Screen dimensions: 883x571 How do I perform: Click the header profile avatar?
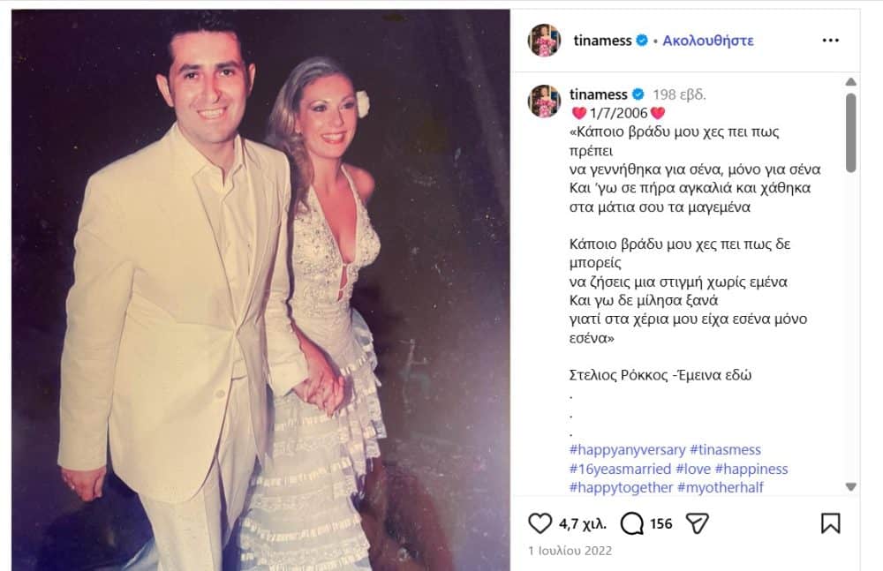tap(544, 41)
